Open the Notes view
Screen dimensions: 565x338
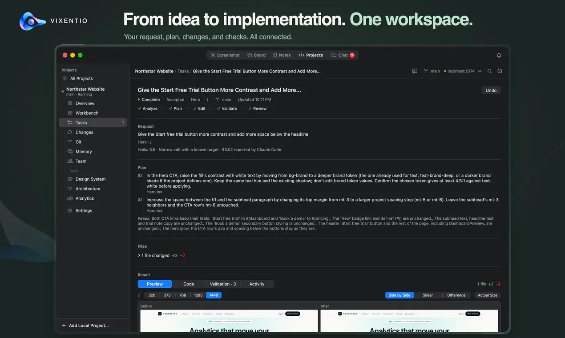click(282, 55)
